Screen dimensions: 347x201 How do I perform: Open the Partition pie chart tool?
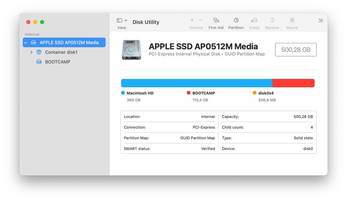236,20
